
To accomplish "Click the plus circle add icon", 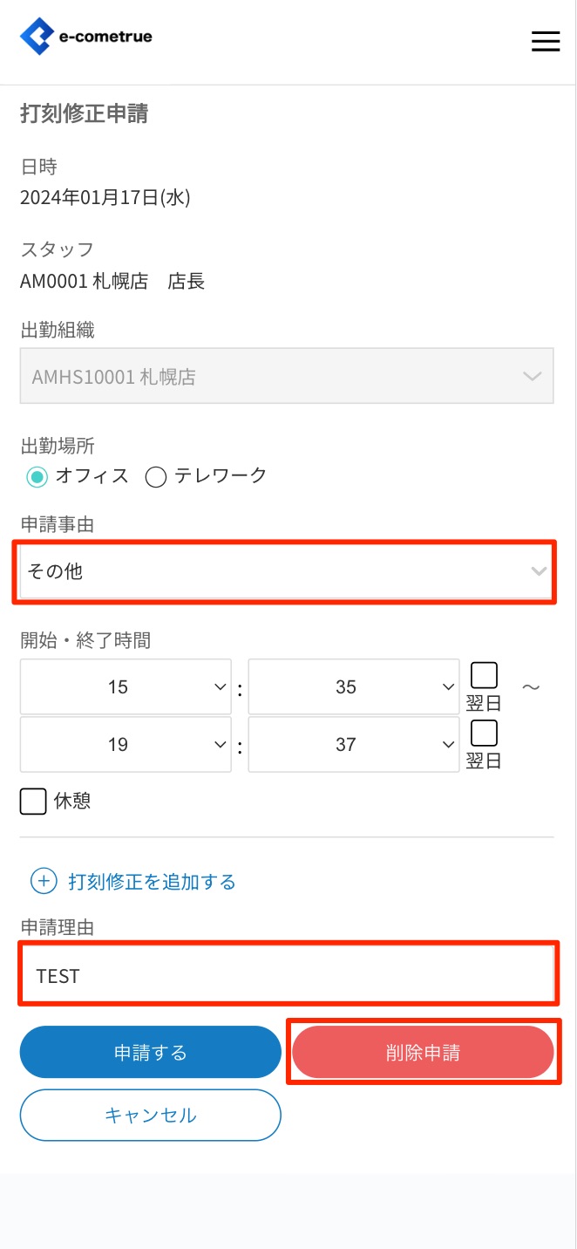I will [x=44, y=881].
